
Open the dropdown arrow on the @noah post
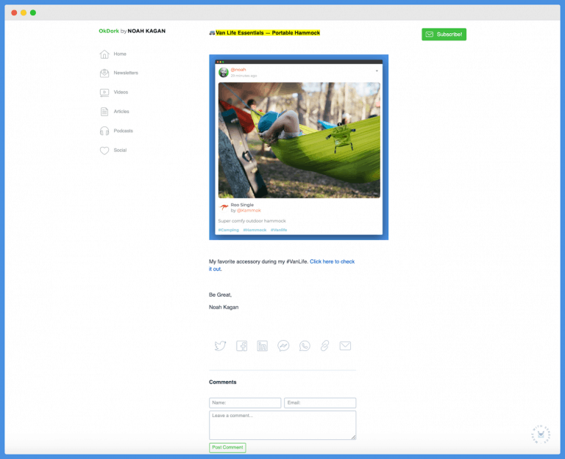[x=377, y=71]
